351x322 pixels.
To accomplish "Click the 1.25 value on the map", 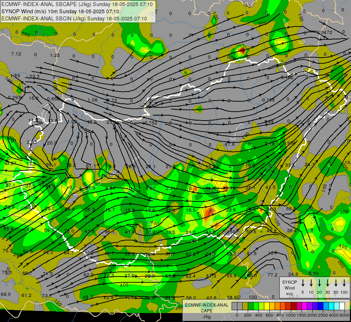I will pyautogui.click(x=55, y=55).
